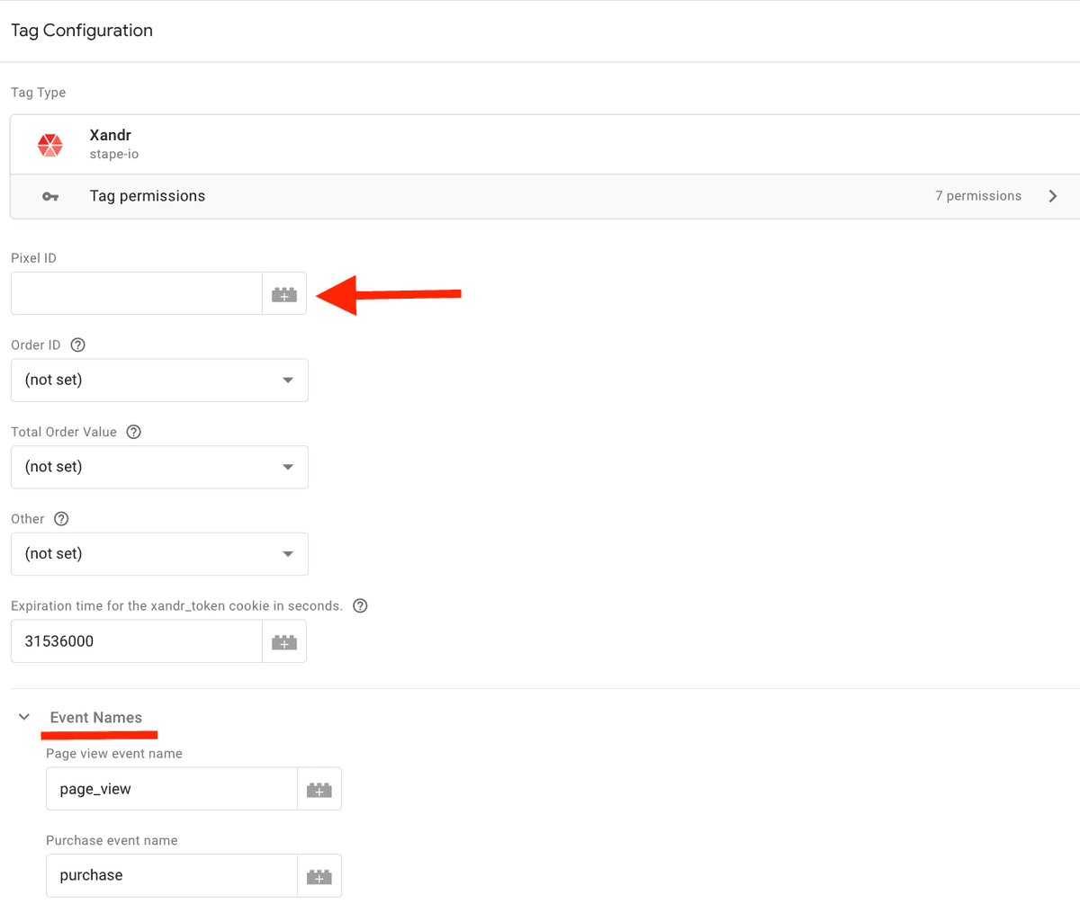This screenshot has height=904, width=1080.
Task: Click the help icon next to Total Order Value
Action: 133,432
